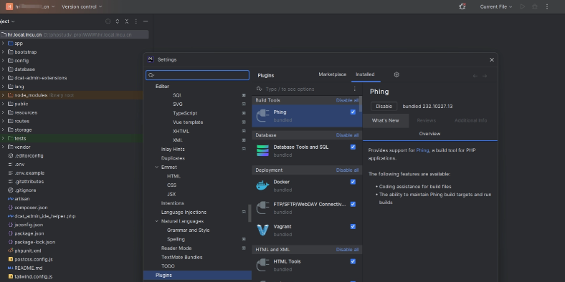Uncheck the Phing plugin checkbox
This screenshot has width=565, height=282.
click(353, 112)
